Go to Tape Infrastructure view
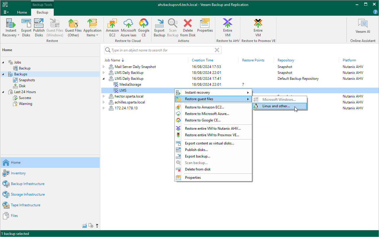379x237 pixels. tap(25, 205)
